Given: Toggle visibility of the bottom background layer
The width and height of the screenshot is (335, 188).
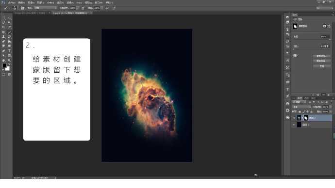Looking at the screenshot, I should click(x=294, y=125).
